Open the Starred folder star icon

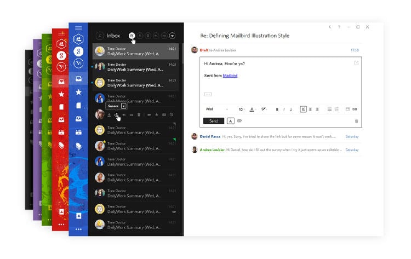tap(78, 93)
